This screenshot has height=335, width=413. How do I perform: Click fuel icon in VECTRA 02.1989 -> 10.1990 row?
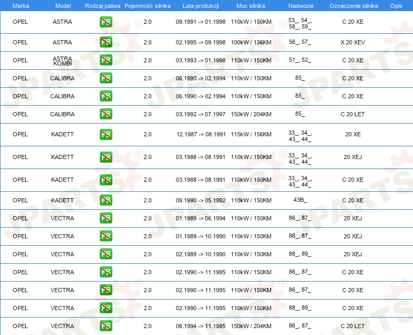point(106,254)
